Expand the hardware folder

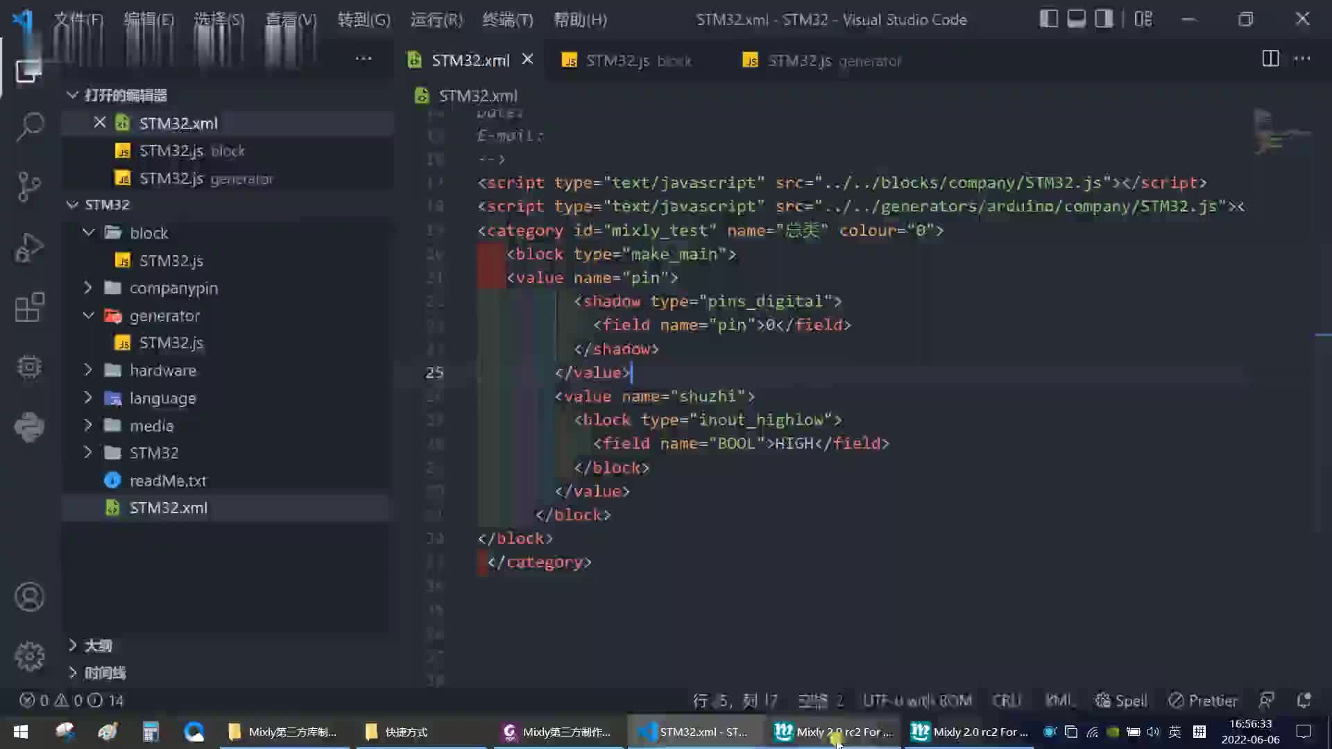(88, 370)
